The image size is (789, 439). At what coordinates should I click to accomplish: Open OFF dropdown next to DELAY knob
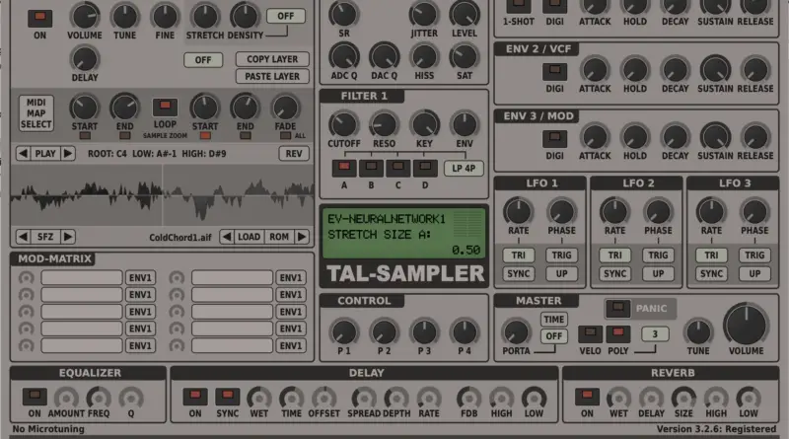point(203,60)
